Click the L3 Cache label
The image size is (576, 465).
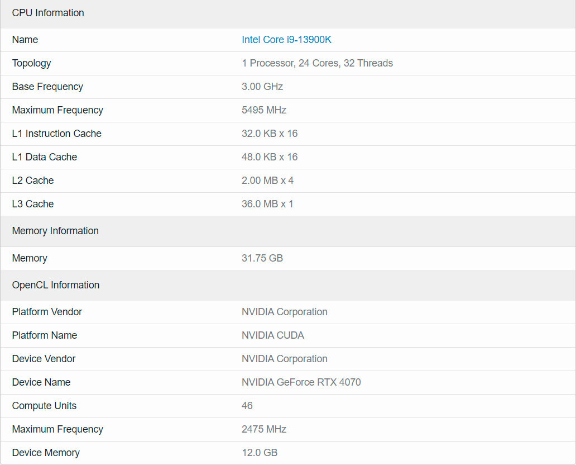(33, 204)
